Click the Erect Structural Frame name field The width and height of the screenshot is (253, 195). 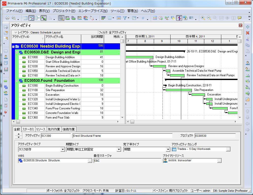[123, 136]
